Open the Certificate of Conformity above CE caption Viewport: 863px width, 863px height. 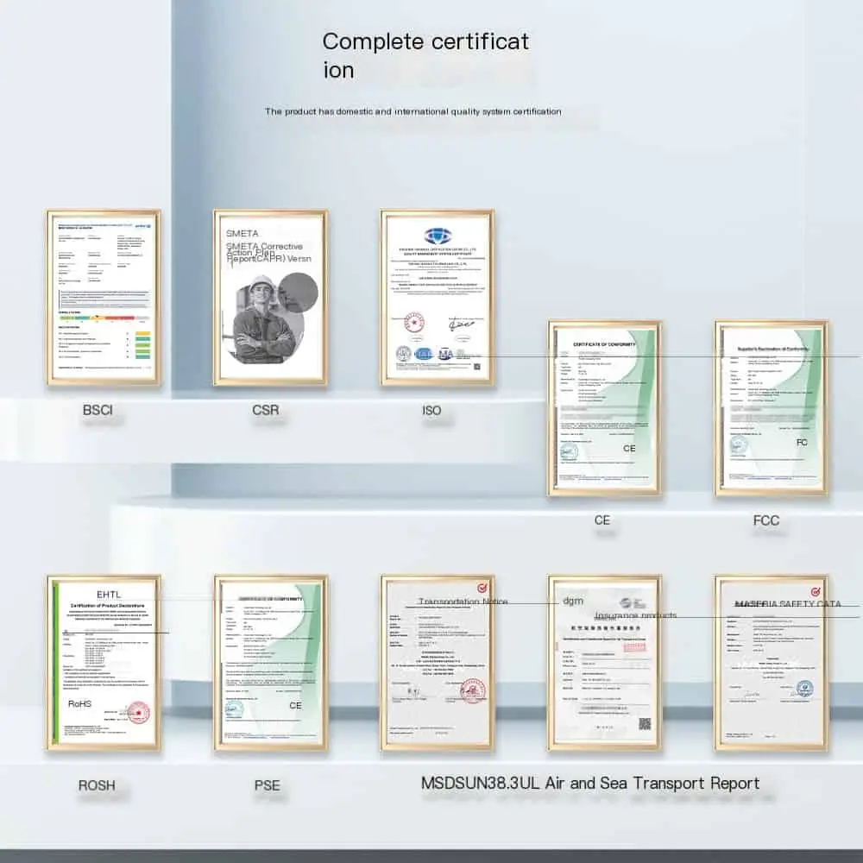click(x=604, y=408)
